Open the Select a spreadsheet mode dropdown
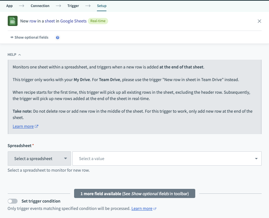This screenshot has width=269, height=218. tap(39, 159)
